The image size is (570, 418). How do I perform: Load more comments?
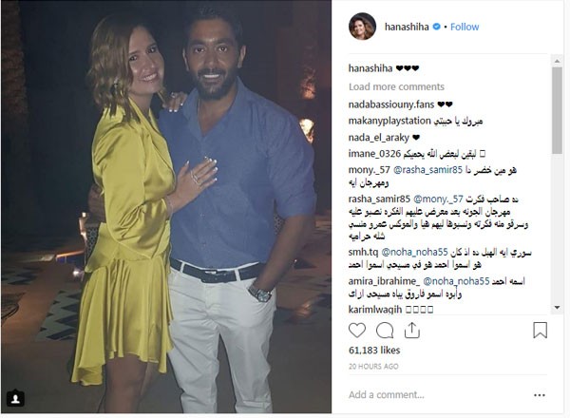click(x=396, y=86)
